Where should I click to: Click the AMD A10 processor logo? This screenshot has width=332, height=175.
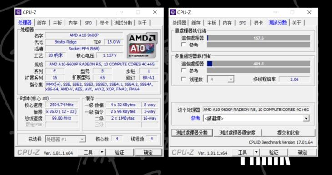coord(142,45)
